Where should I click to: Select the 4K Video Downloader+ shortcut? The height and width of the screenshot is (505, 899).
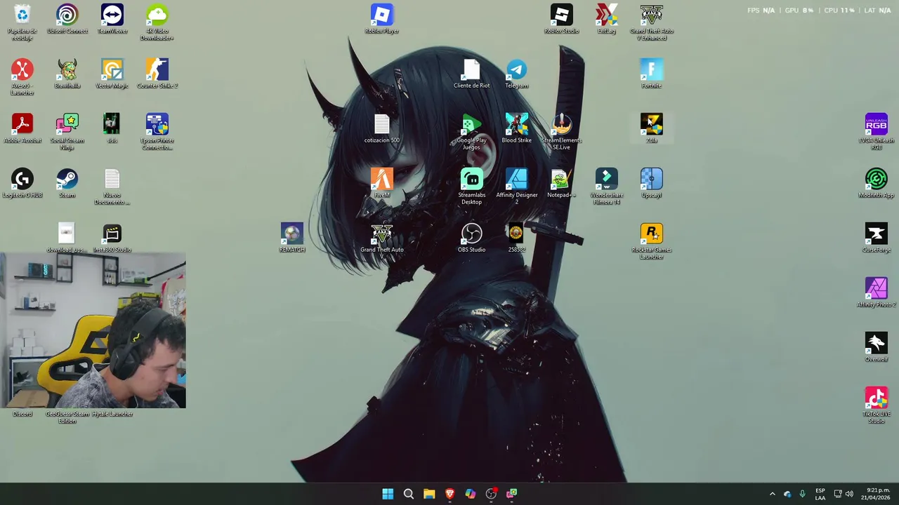(x=157, y=22)
